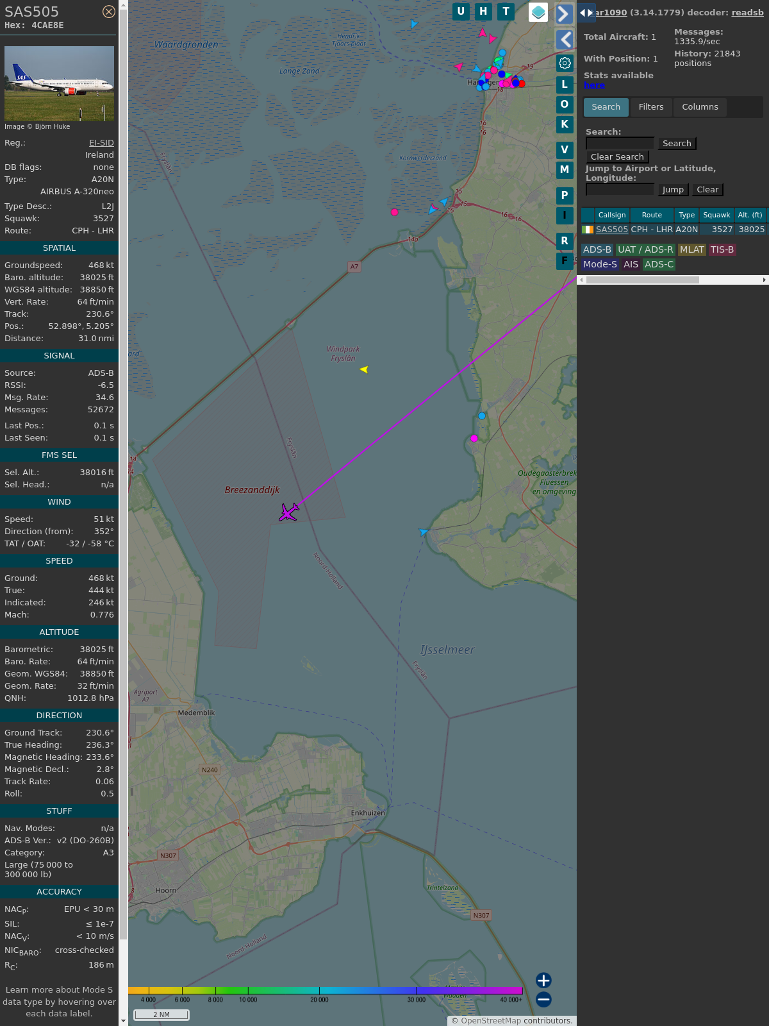The height and width of the screenshot is (1026, 769).
Task: Click the Search text input field
Action: (x=620, y=144)
